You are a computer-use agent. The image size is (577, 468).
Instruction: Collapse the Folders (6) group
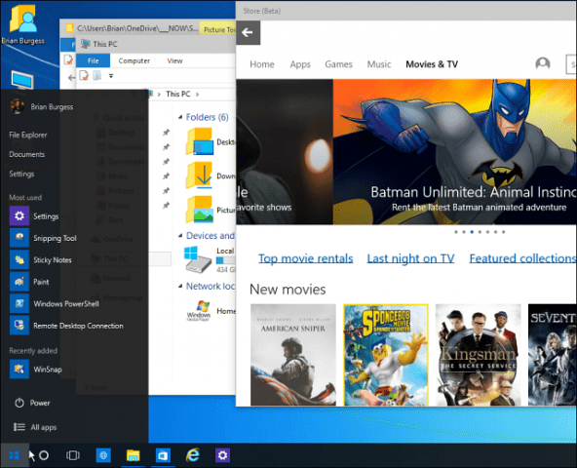(x=180, y=117)
